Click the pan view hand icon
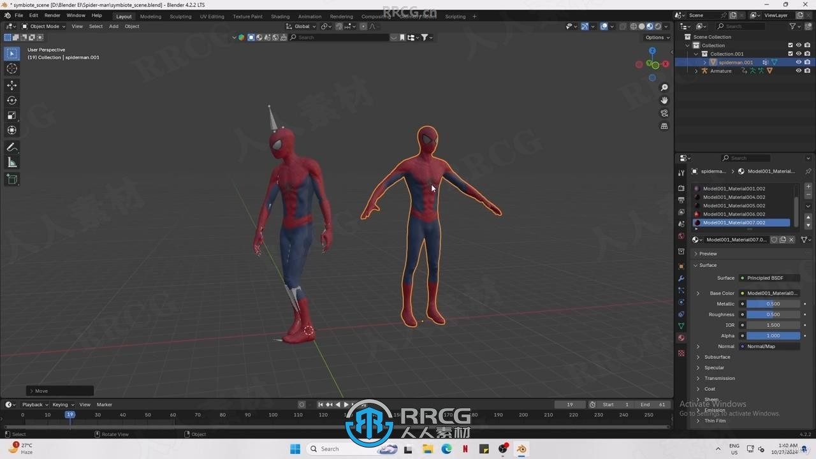Viewport: 816px width, 459px height. [664, 100]
